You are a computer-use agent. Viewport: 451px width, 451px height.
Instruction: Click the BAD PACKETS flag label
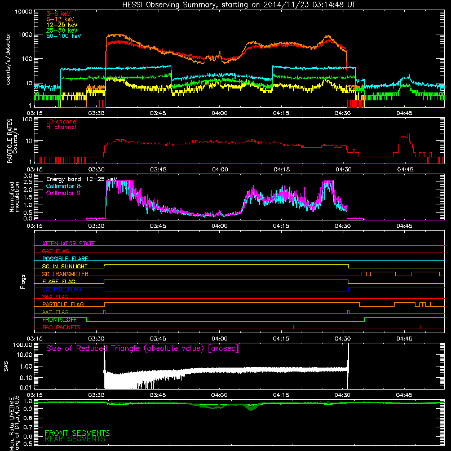pos(61,327)
